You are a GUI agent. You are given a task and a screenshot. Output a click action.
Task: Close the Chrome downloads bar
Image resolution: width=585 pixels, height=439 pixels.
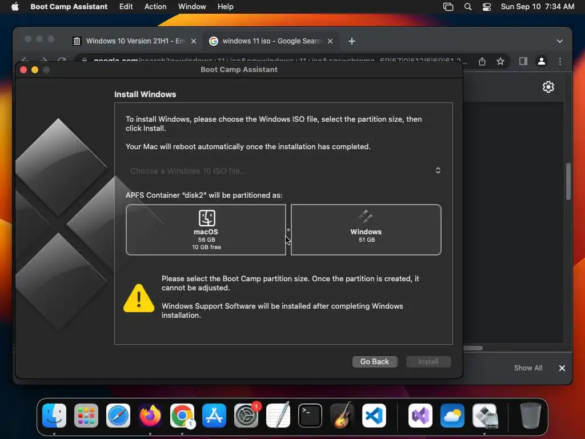click(x=562, y=368)
